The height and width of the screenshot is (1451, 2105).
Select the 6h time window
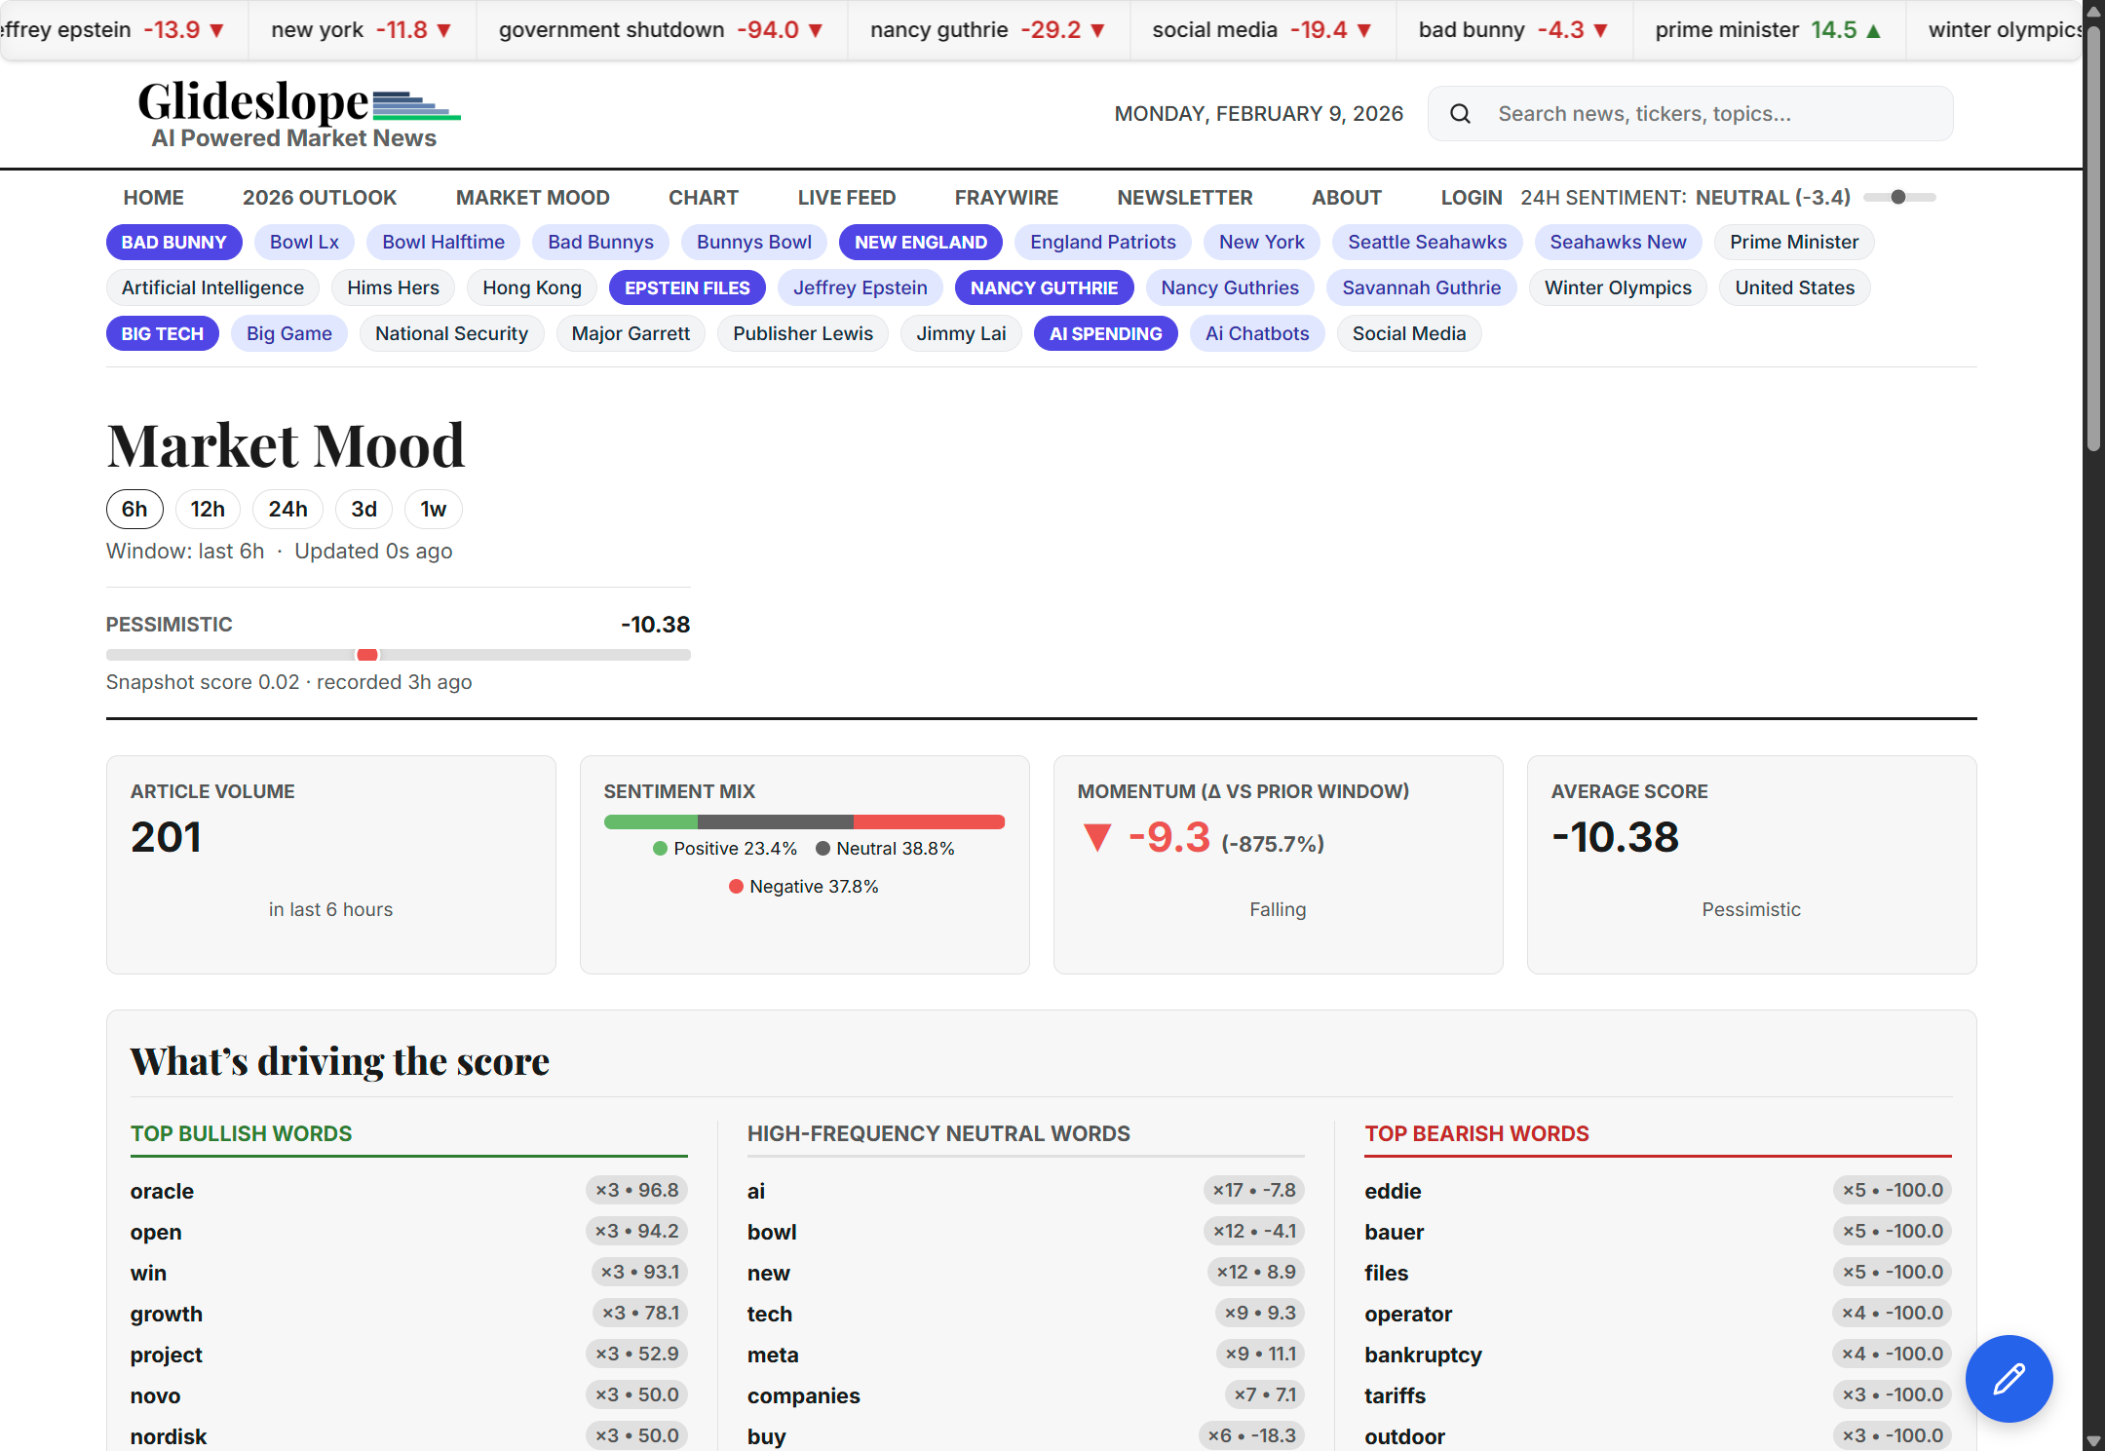click(x=134, y=509)
